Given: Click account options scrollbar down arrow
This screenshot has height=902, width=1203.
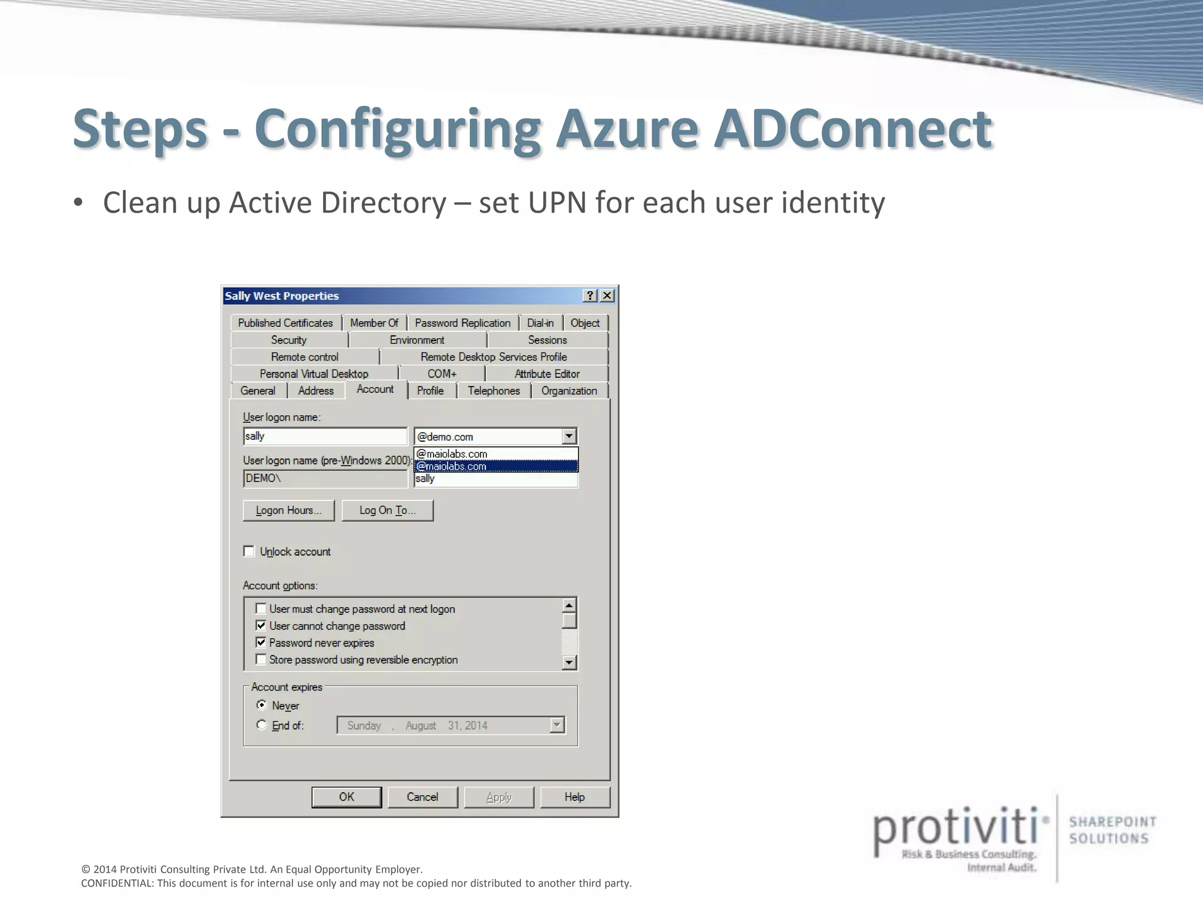Looking at the screenshot, I should [569, 662].
